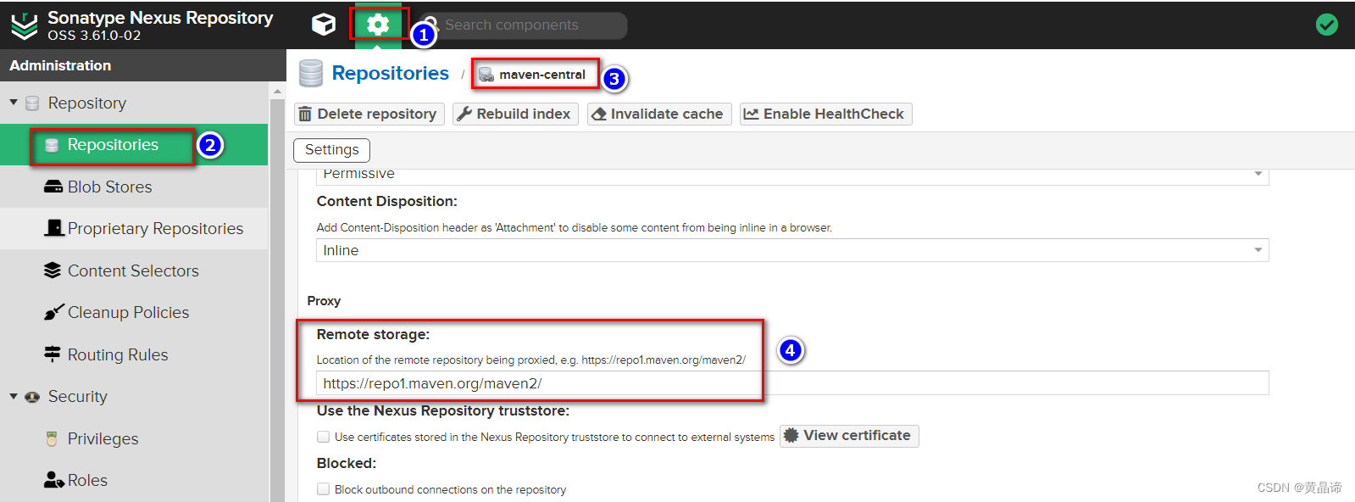The width and height of the screenshot is (1355, 502).
Task: Click the maven-central breadcrumb label
Action: point(542,75)
